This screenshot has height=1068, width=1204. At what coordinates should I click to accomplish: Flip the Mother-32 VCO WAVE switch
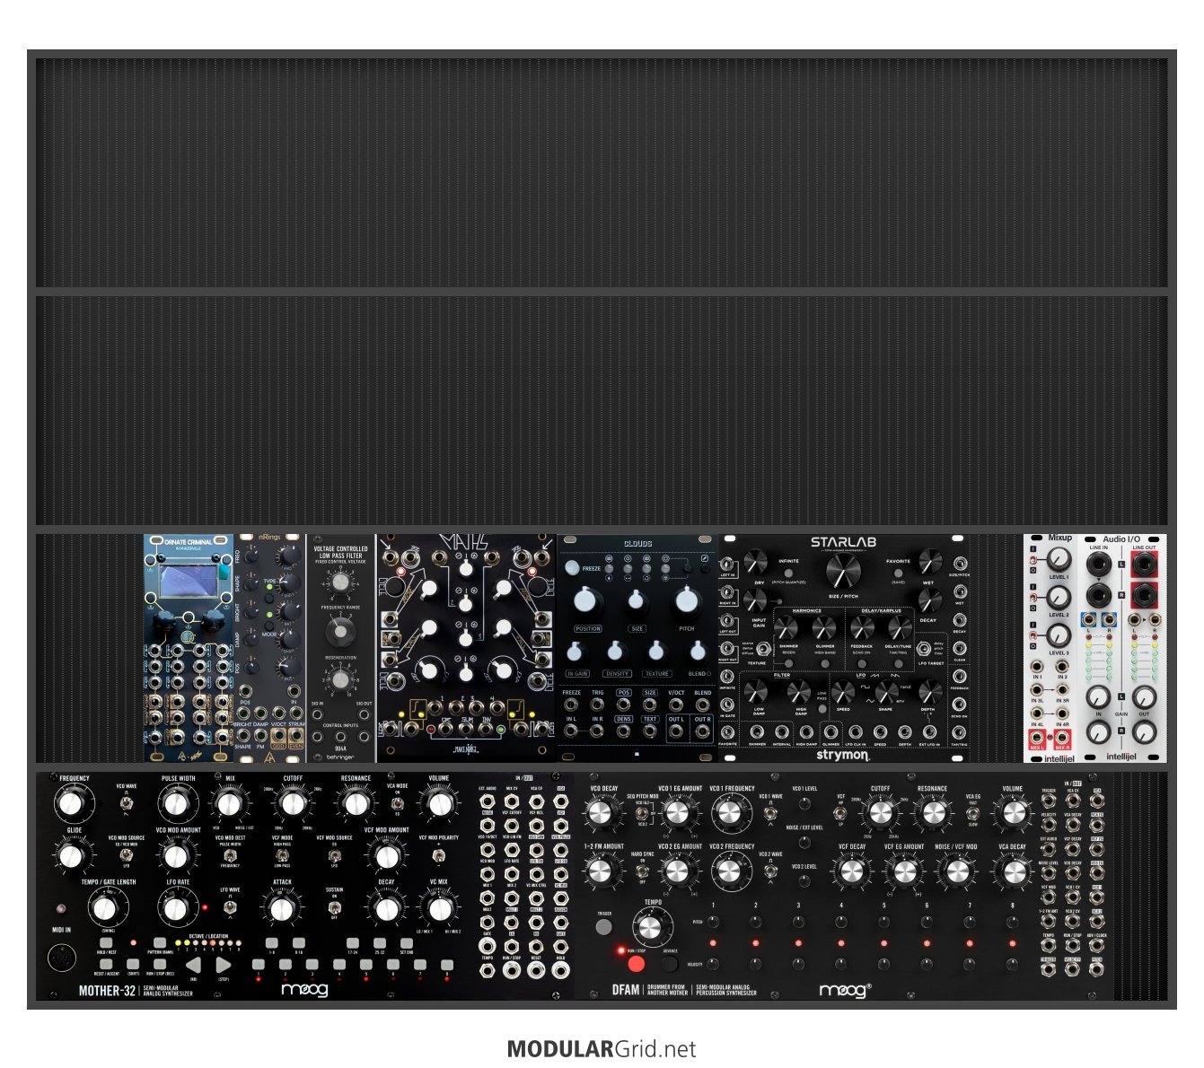[x=127, y=804]
